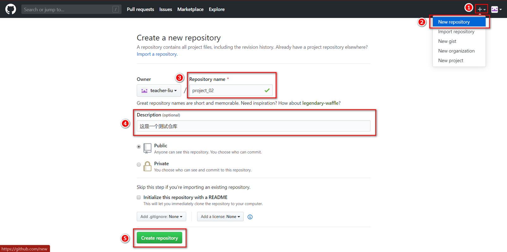
Task: Click the GitHub Octocat logo
Action: coord(10,9)
